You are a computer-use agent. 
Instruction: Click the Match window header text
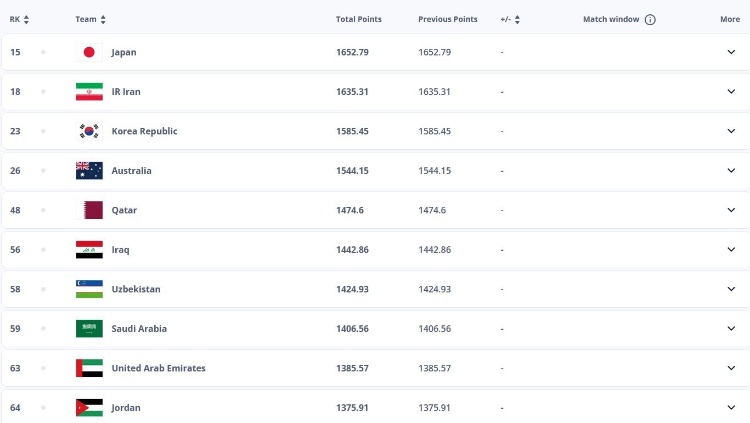click(611, 19)
